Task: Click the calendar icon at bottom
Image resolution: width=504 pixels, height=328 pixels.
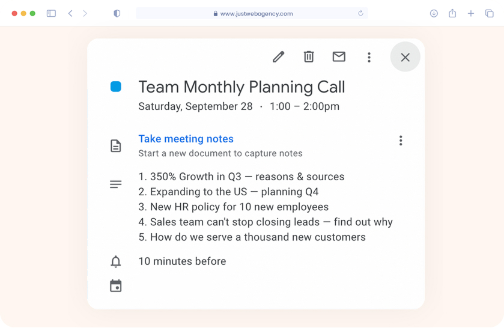Action: click(116, 286)
